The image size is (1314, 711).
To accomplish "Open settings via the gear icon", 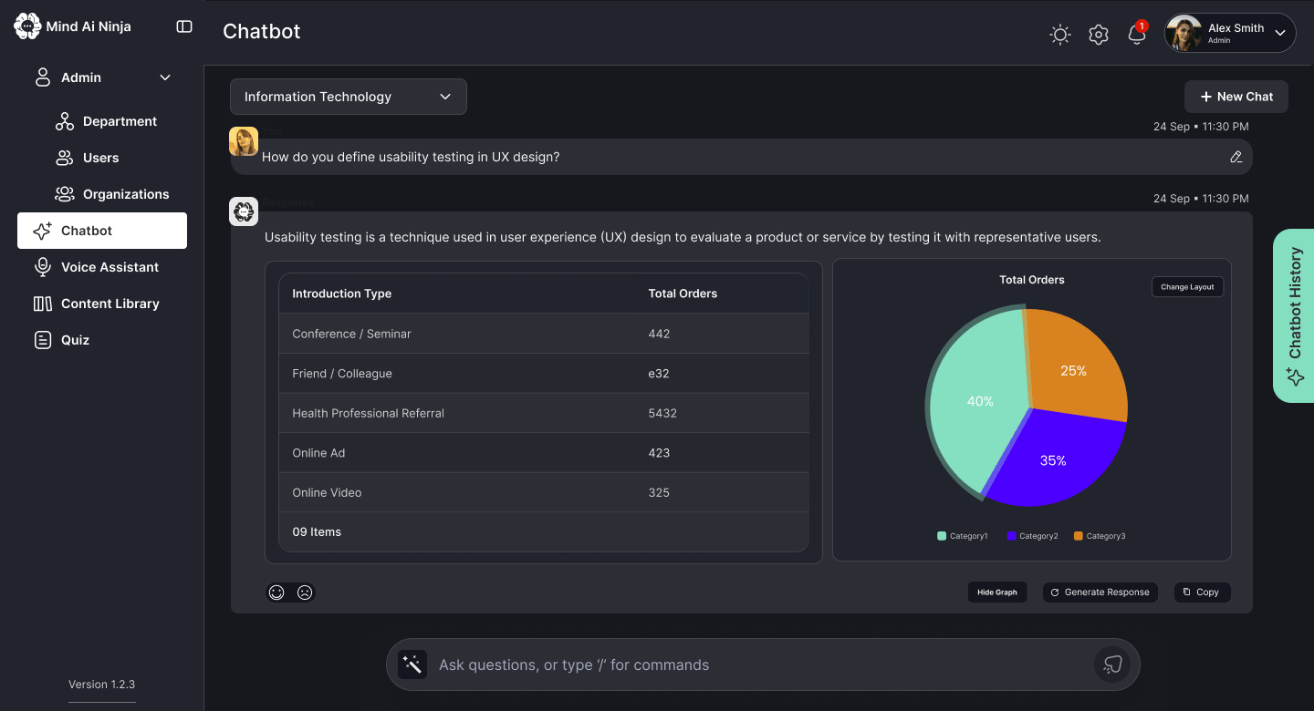I will [x=1099, y=35].
